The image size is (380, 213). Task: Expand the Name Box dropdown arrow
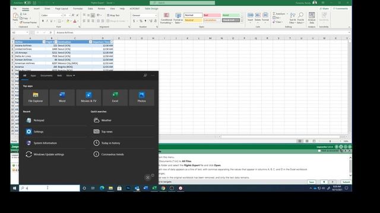click(x=27, y=33)
